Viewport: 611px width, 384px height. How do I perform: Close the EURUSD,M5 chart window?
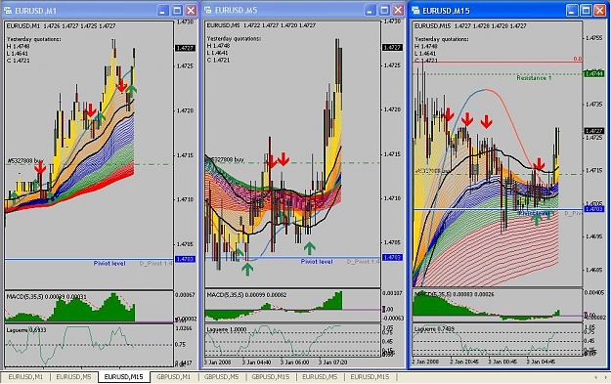pos(398,10)
